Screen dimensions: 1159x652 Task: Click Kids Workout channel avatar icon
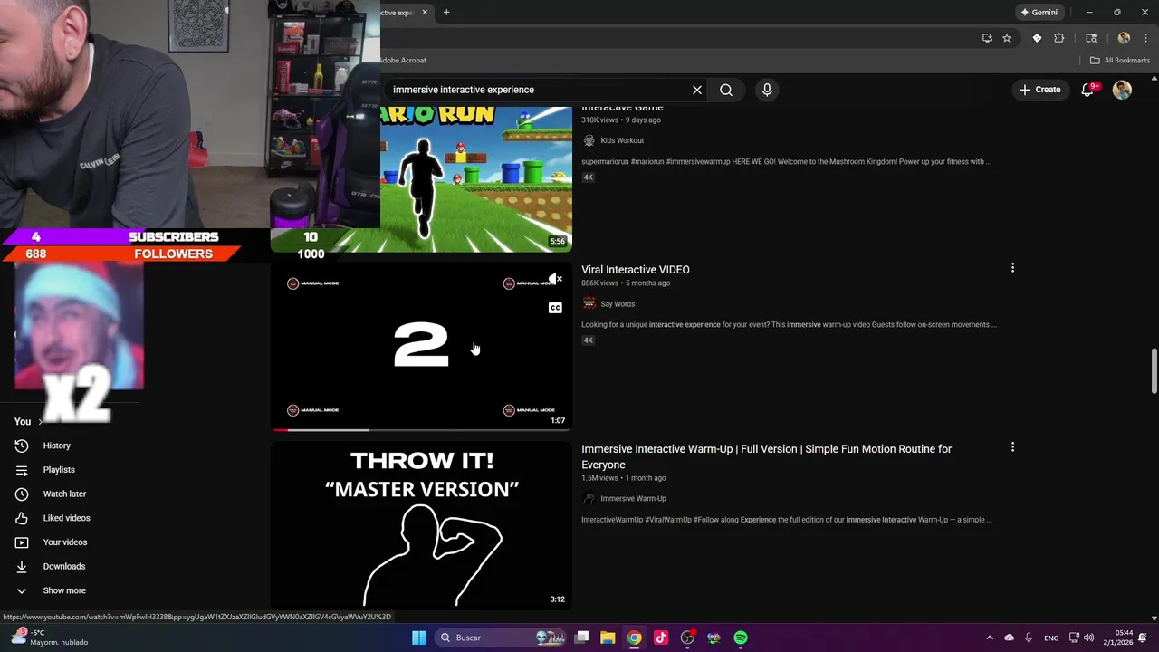[x=589, y=140]
